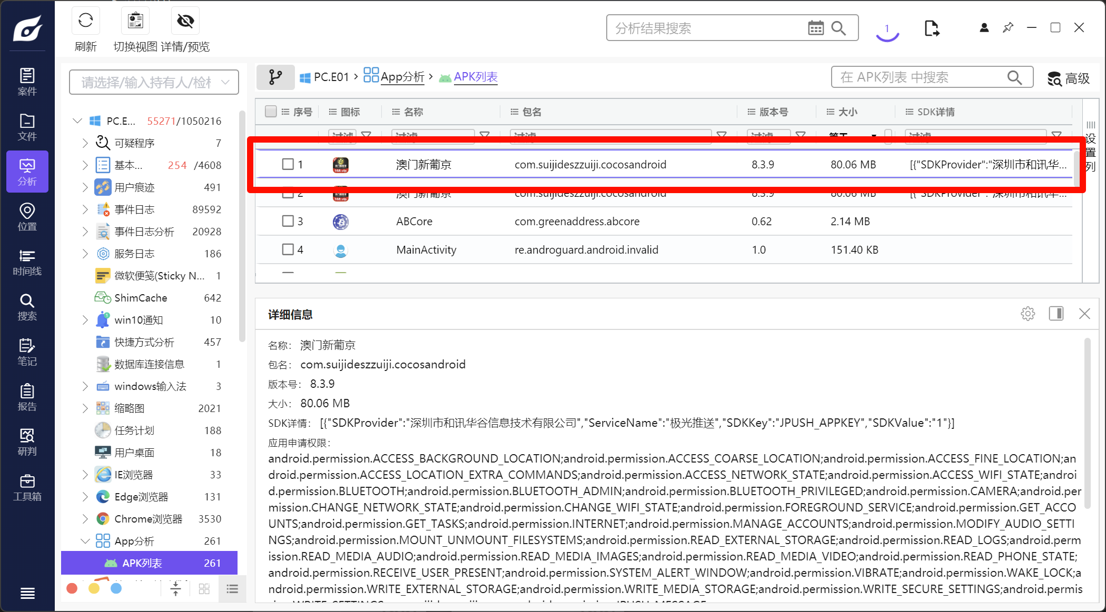Open the user account icon
Image resolution: width=1106 pixels, height=612 pixels.
pyautogui.click(x=984, y=28)
